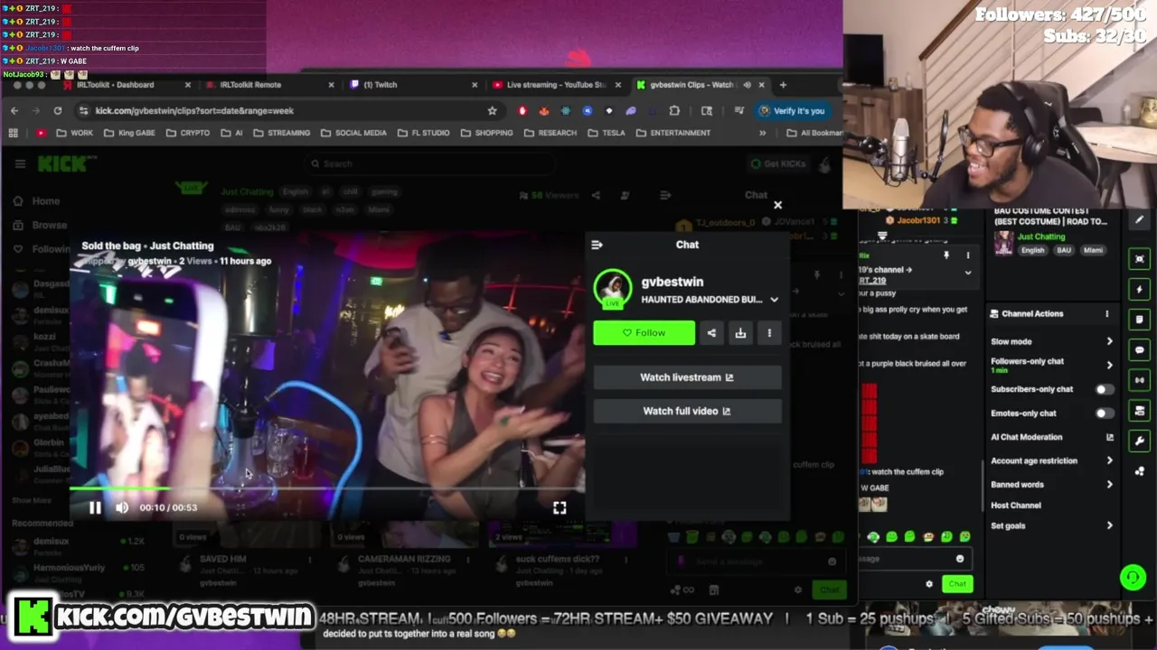
Task: Collapse chat panel icon beside Chat title
Action: [597, 245]
